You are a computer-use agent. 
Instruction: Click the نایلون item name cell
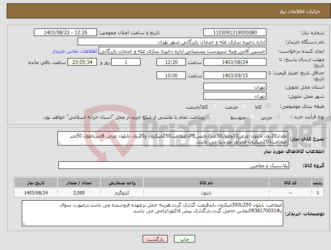click(206, 193)
